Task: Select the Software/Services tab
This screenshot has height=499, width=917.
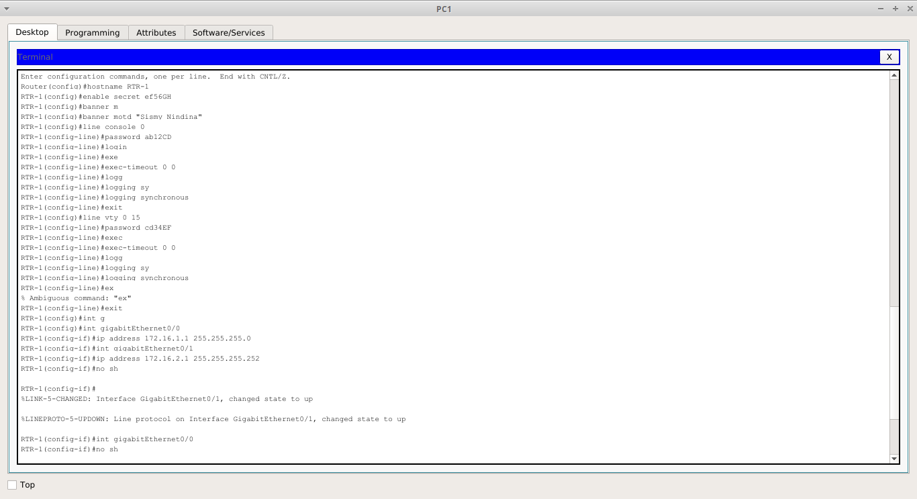Action: (x=229, y=32)
